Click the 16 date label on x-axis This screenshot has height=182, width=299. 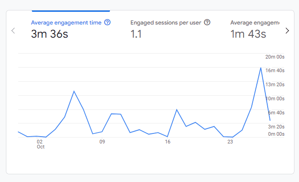click(x=168, y=142)
